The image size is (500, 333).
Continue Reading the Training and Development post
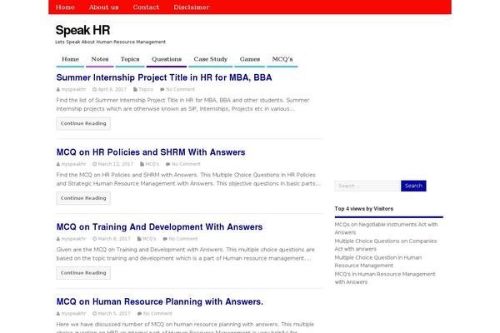pyautogui.click(x=83, y=273)
